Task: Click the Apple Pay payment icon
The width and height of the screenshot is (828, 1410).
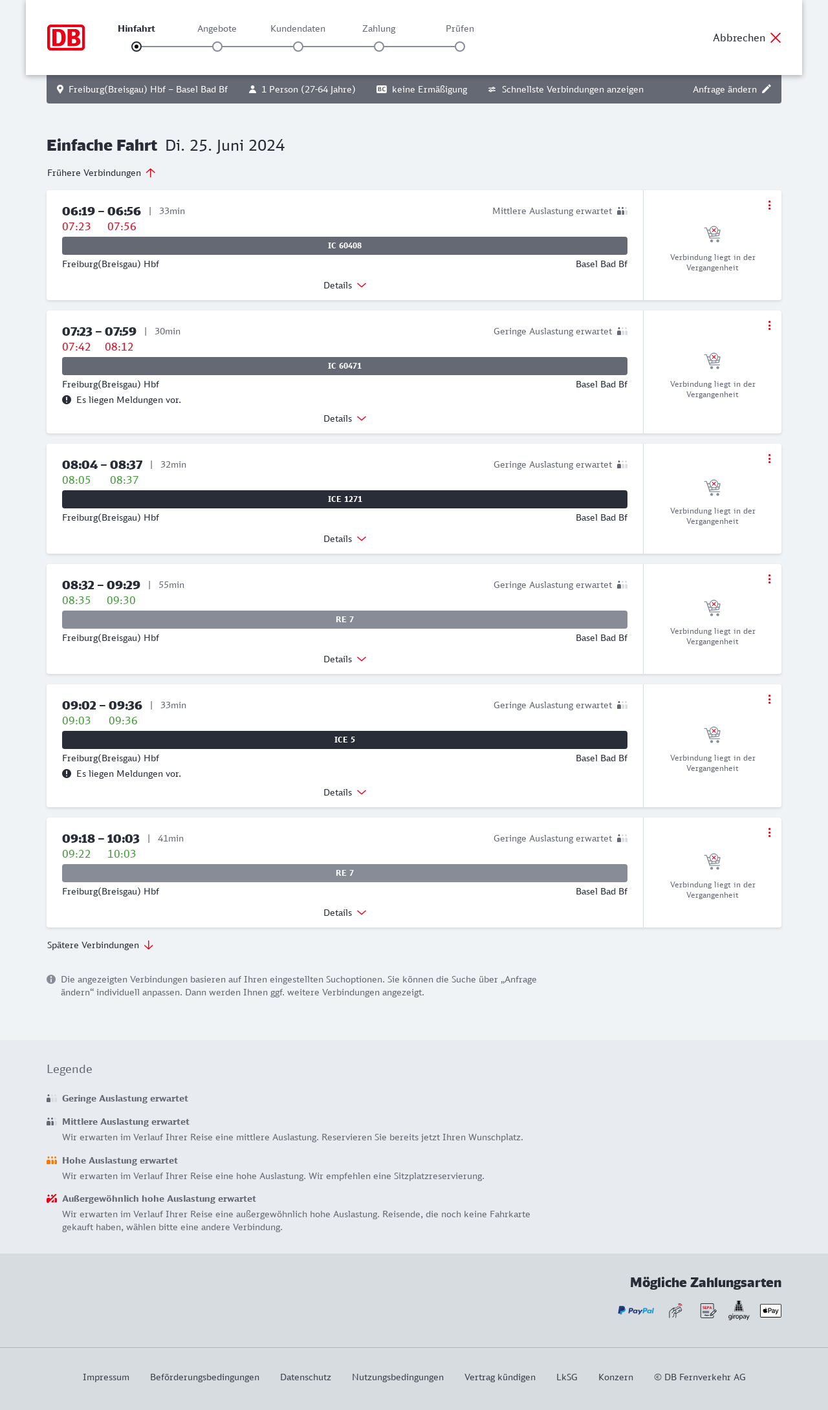Action: pos(770,1310)
